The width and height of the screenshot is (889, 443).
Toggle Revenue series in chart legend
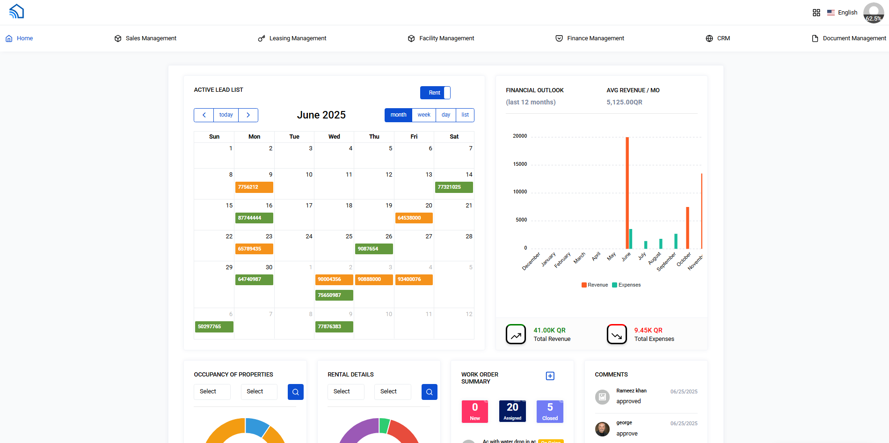[595, 285]
